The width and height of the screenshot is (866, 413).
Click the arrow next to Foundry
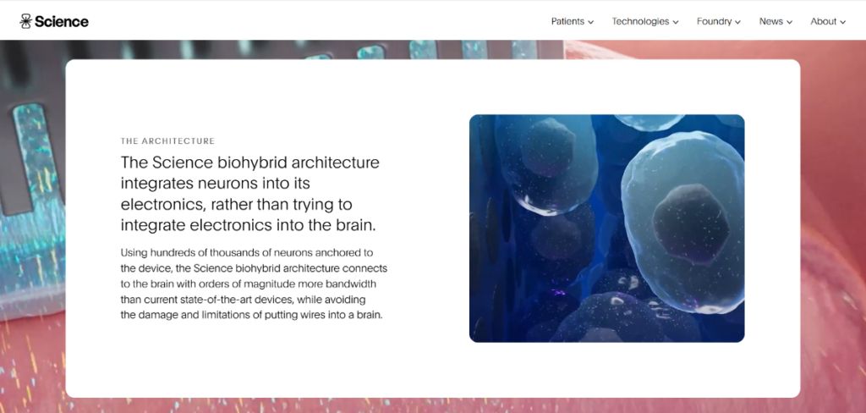click(x=738, y=22)
